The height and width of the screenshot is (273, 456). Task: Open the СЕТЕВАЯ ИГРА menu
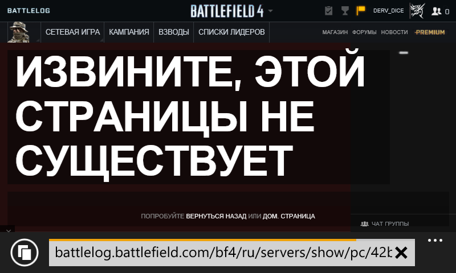click(x=72, y=32)
